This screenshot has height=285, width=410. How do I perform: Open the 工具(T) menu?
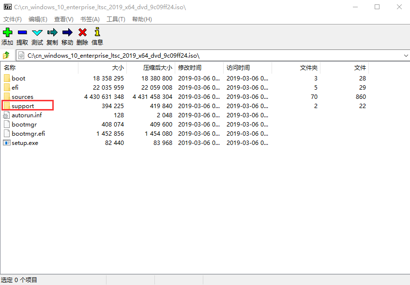tap(116, 19)
